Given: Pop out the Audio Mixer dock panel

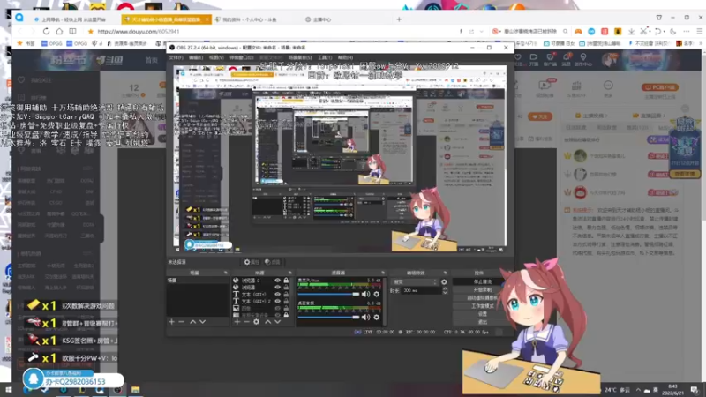Looking at the screenshot, I should 383,273.
